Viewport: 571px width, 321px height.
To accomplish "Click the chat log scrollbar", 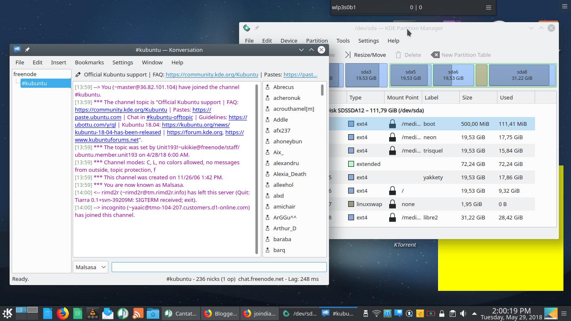I will (x=257, y=168).
